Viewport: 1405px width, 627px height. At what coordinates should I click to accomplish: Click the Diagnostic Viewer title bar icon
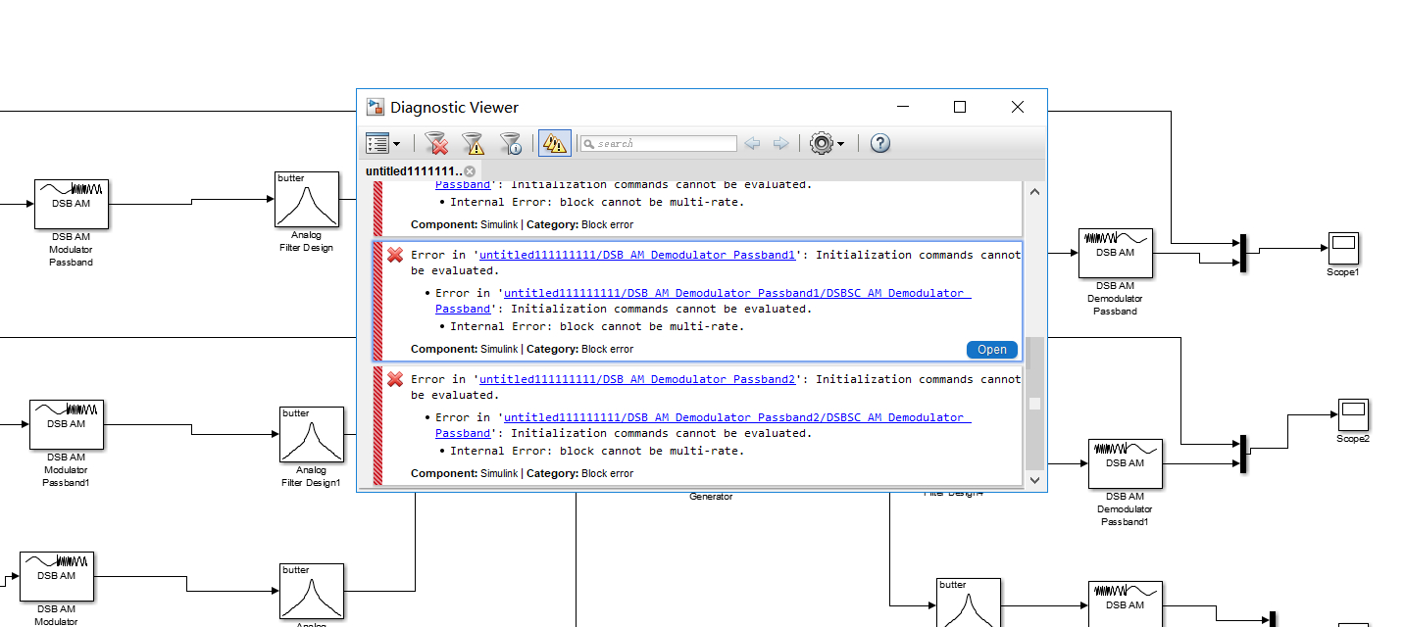pos(376,107)
